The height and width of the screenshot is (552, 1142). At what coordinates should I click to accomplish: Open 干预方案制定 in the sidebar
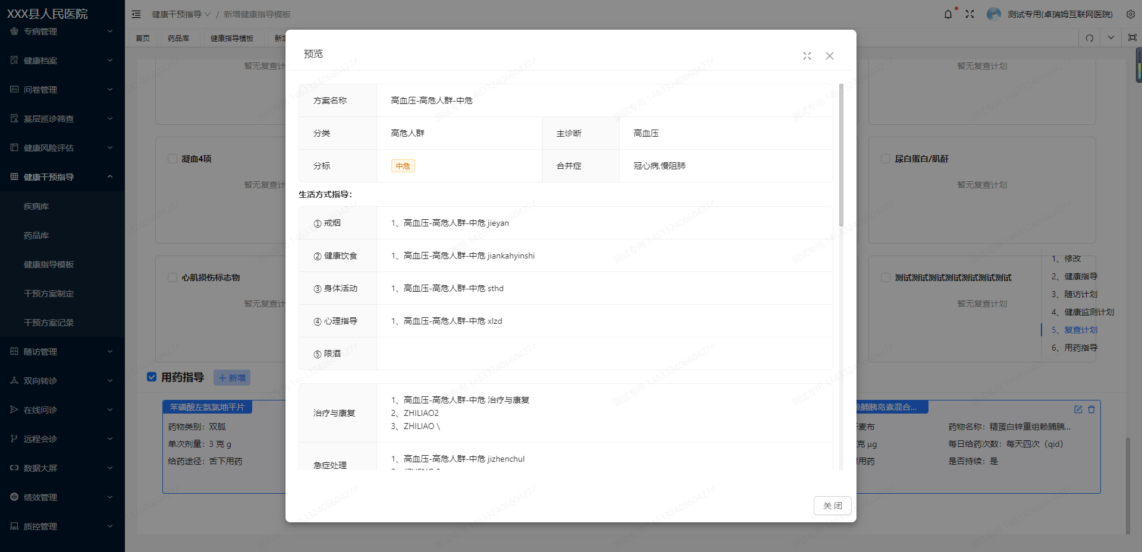(49, 294)
